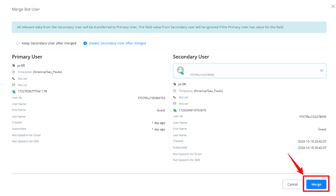The image size is (336, 196).
Task: Close the Merge Bot User dialog
Action: [x=333, y=6]
